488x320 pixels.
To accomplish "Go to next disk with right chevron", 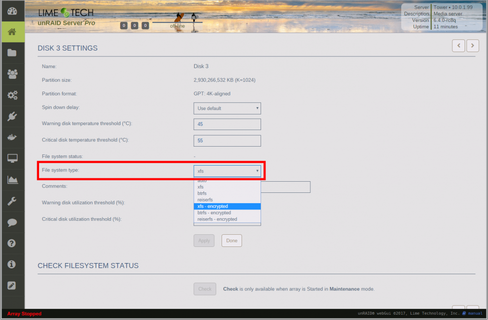I will click(472, 46).
